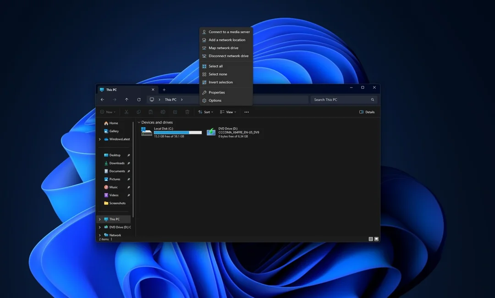Click the Delete trash icon
The image size is (495, 298).
(x=187, y=112)
